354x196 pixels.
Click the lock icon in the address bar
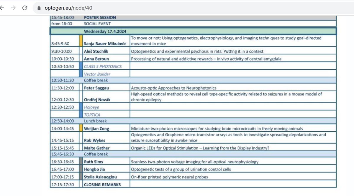[x=38, y=8]
